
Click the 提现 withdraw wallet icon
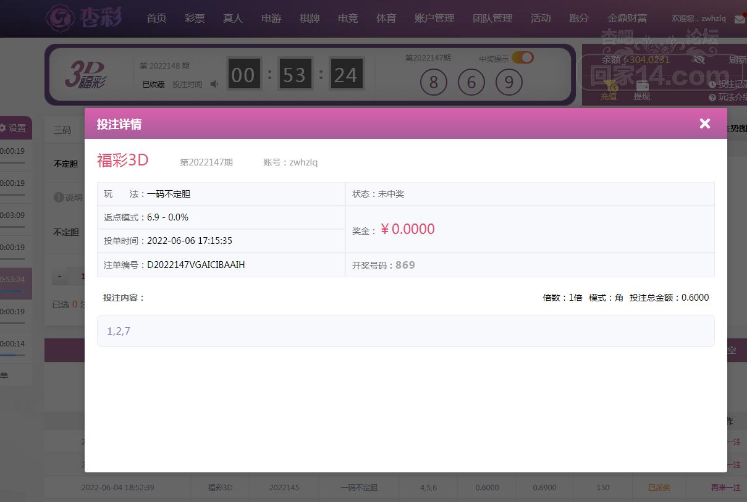642,91
